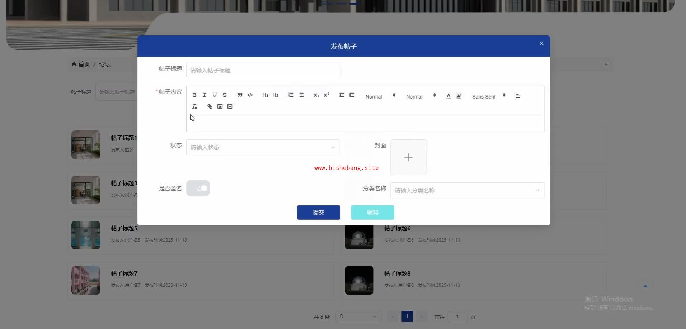
Task: Insert a blockquote in post content
Action: point(240,95)
